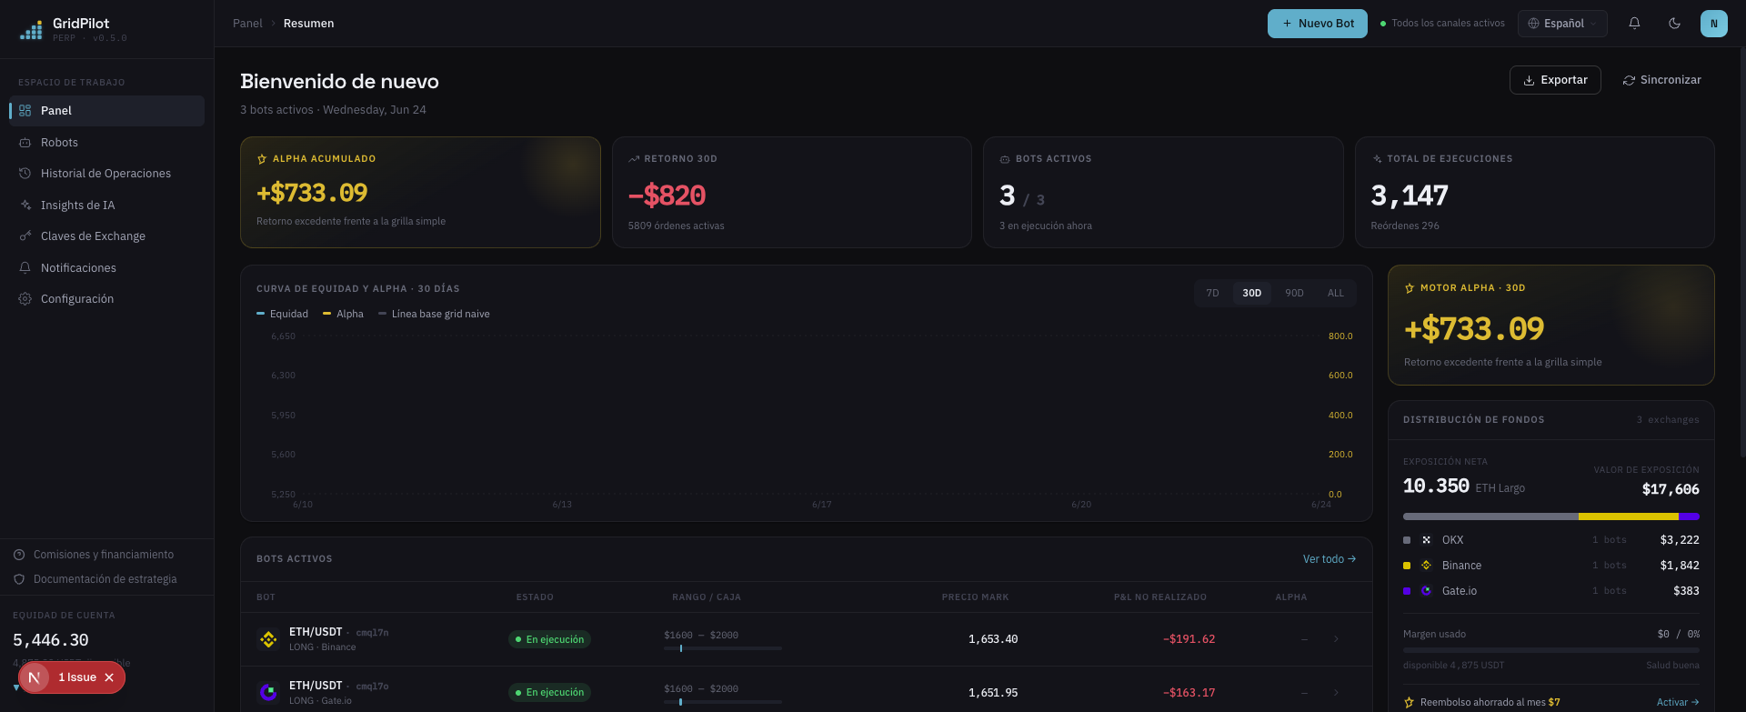Click the Bots Activos robot icon
The width and height of the screenshot is (1746, 712).
click(x=1005, y=159)
